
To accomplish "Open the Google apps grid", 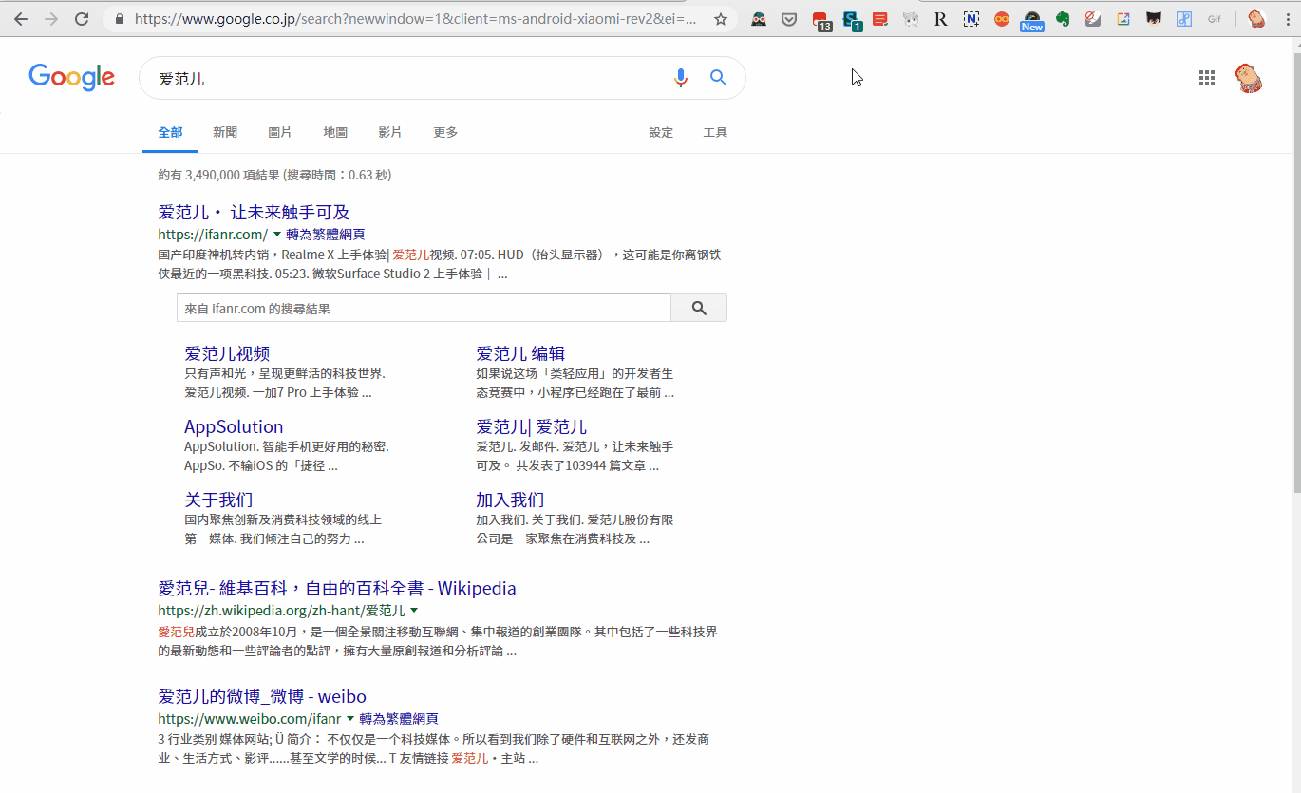I will click(1207, 78).
